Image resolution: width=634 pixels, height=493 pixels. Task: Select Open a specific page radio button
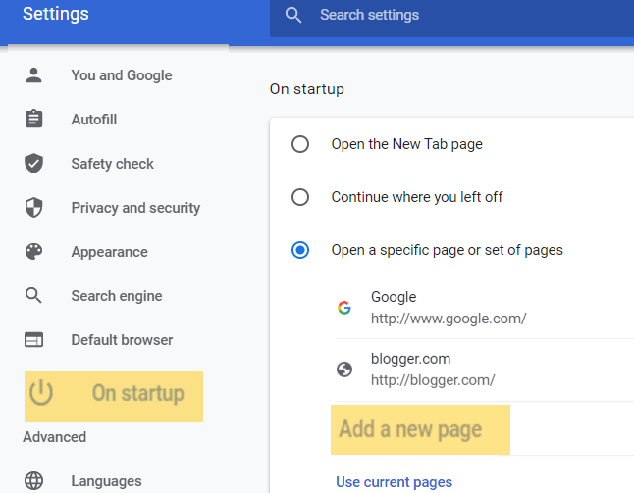tap(300, 250)
